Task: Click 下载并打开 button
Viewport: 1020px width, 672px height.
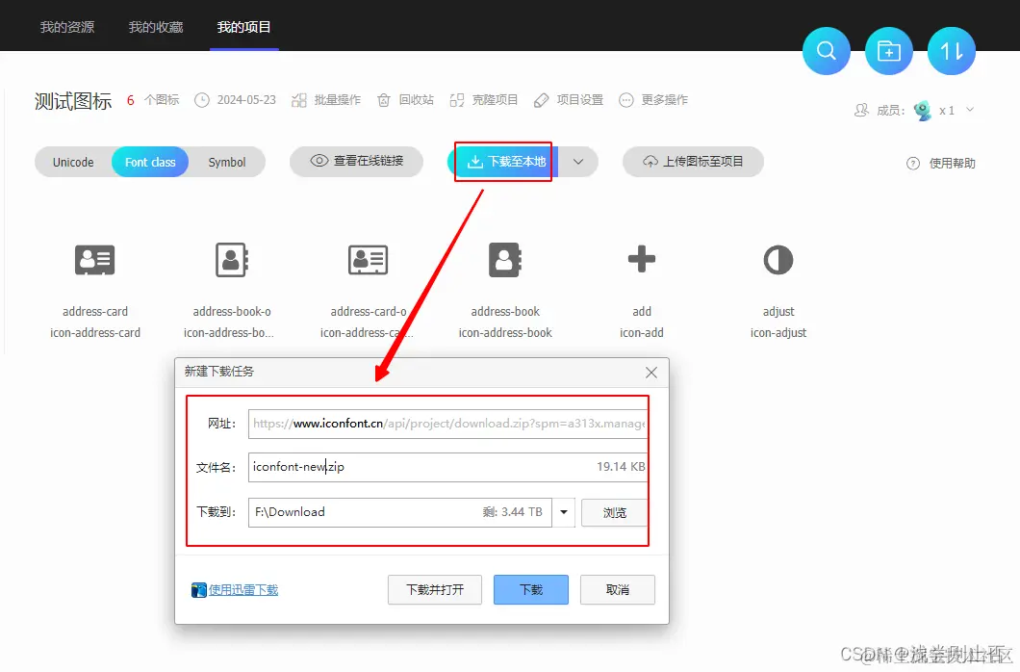Action: point(435,590)
